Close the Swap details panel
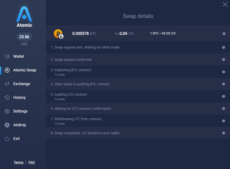Image resolution: width=230 pixels, height=169 pixels. click(x=225, y=4)
